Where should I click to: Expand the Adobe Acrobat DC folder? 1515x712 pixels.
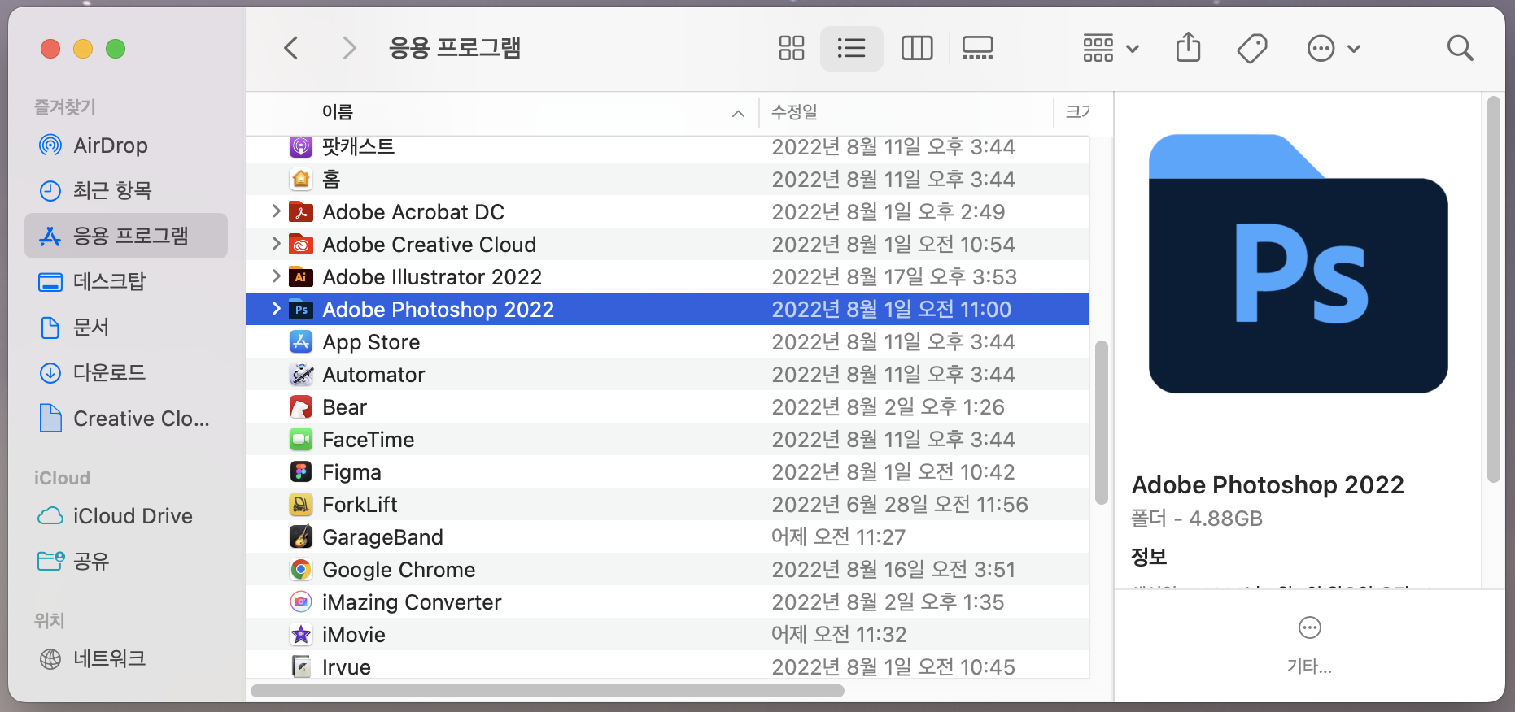(x=276, y=211)
